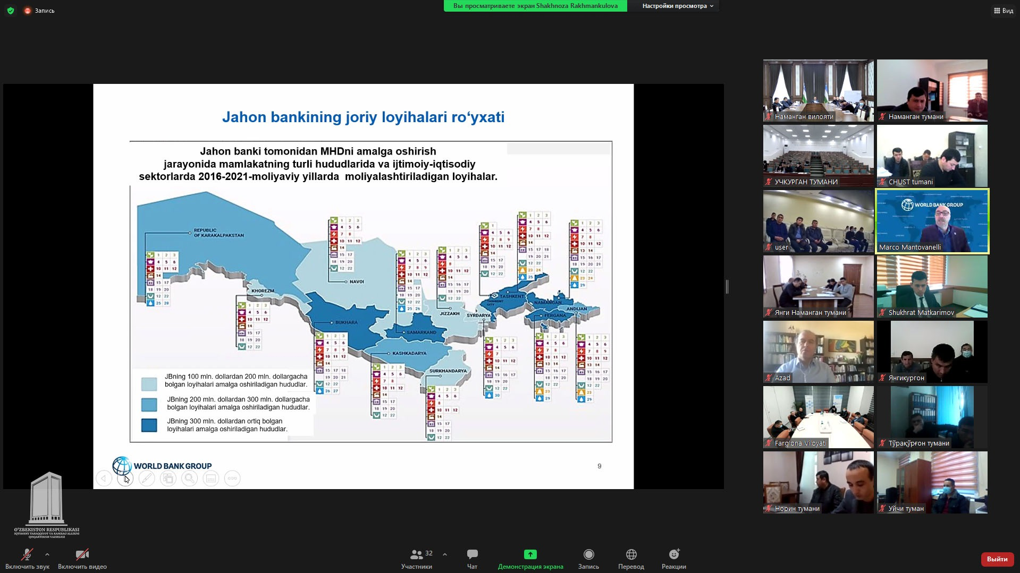Image resolution: width=1020 pixels, height=573 pixels.
Task: Select the "Норин тумани" video thumbnail
Action: [819, 482]
